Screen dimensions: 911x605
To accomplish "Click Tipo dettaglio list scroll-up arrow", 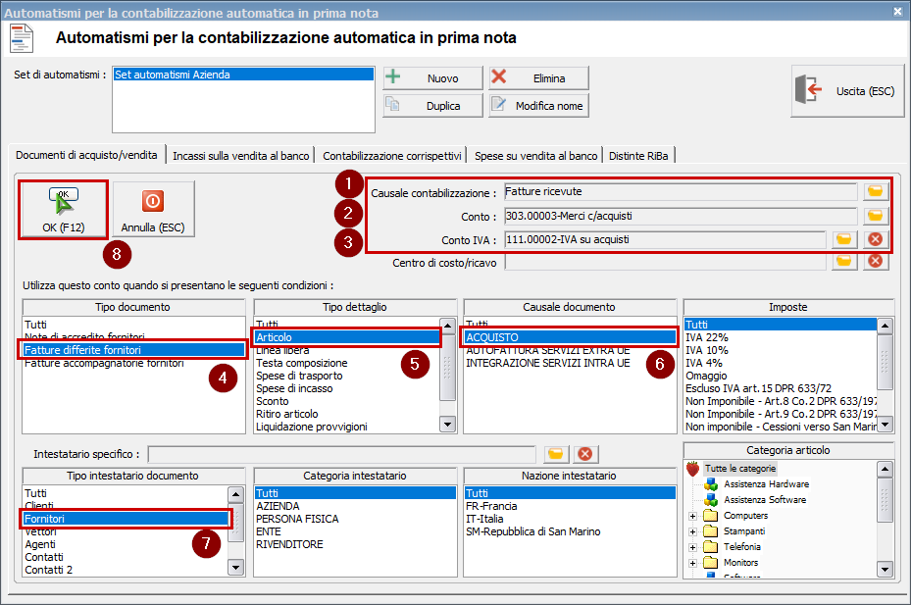I will [447, 326].
